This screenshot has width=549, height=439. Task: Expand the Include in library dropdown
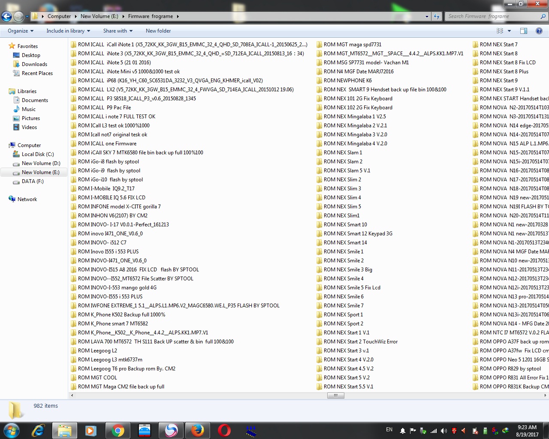tap(68, 31)
